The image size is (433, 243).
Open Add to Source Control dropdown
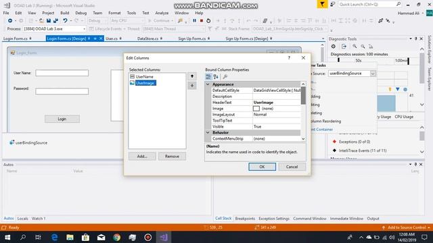[x=429, y=227]
